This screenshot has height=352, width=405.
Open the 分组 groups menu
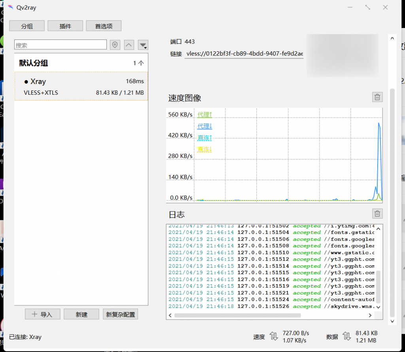(27, 26)
